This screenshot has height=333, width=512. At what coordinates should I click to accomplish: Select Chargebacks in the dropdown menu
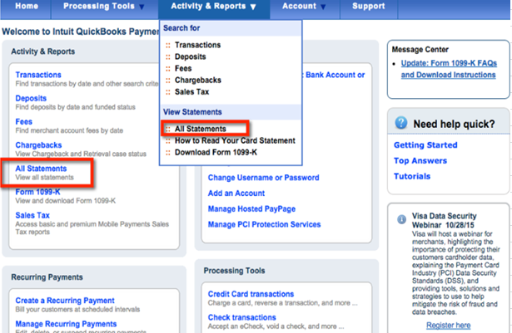198,81
